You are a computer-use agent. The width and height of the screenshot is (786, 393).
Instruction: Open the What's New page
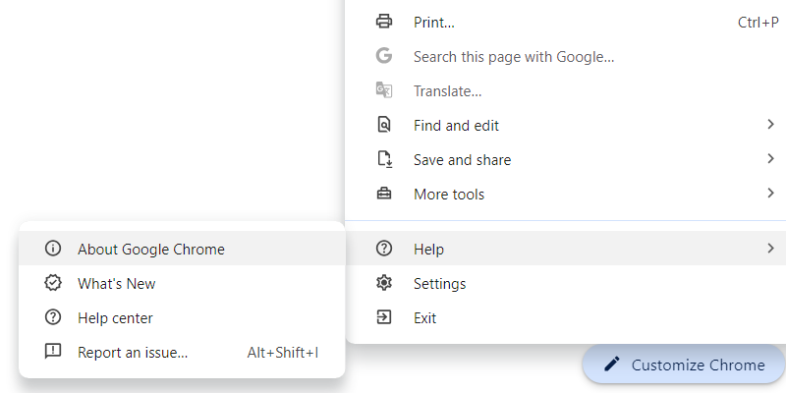(x=182, y=283)
